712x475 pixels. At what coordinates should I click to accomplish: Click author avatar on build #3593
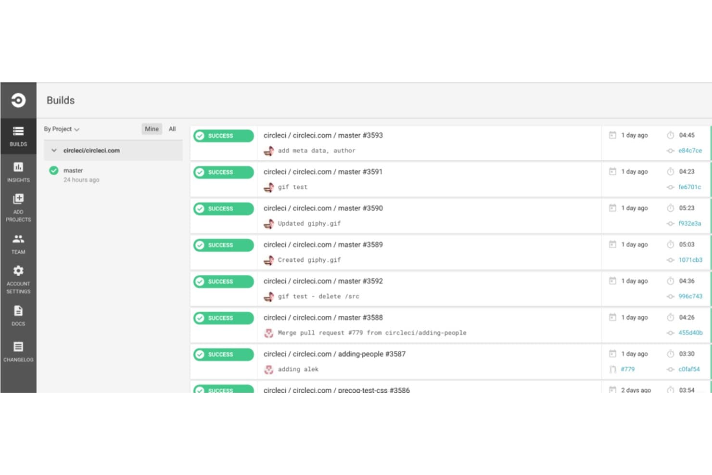(x=269, y=151)
